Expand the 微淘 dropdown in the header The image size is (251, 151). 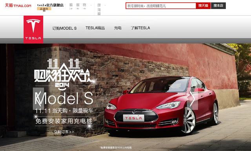[x=101, y=9]
